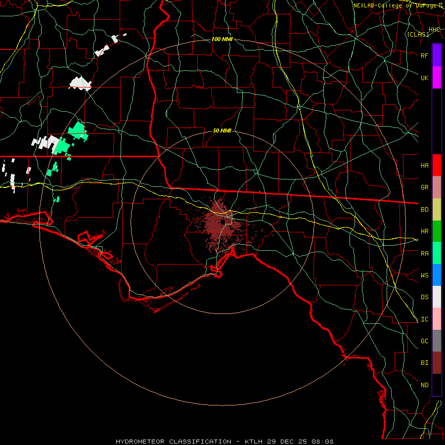The height and width of the screenshot is (445, 445).
Task: Click the "HHC" product code label
Action: (x=434, y=30)
